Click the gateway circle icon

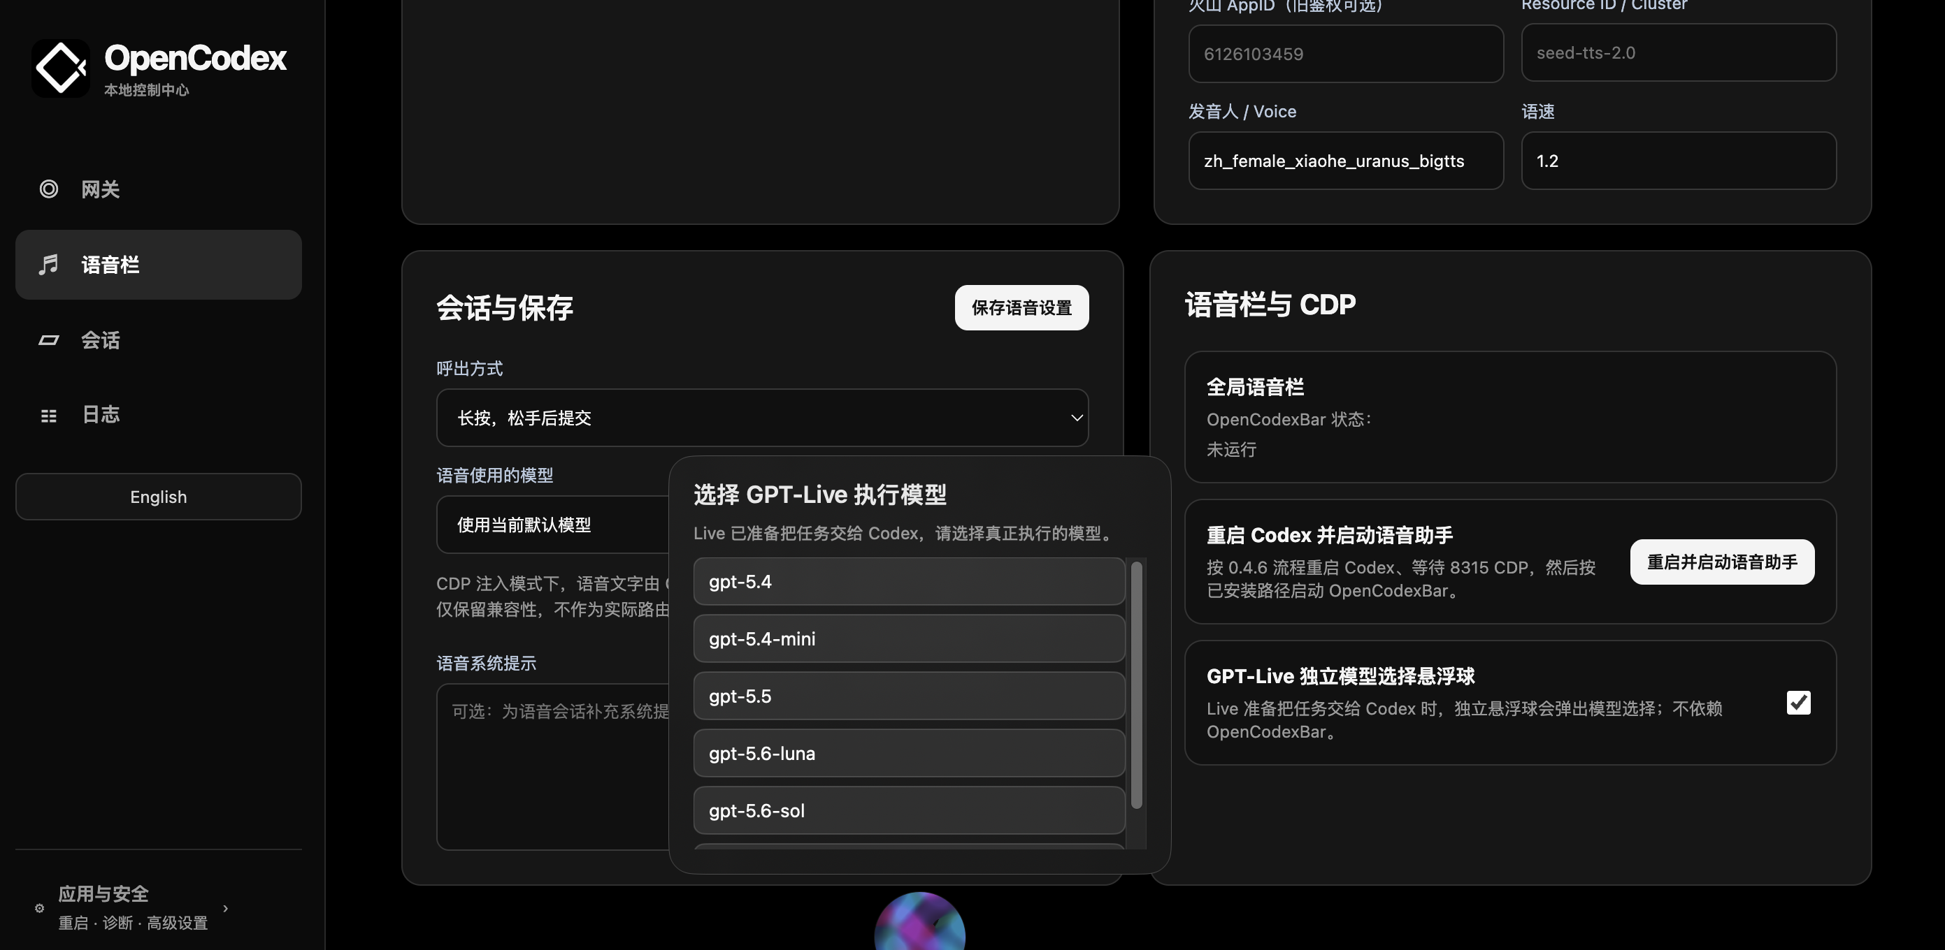pos(48,189)
